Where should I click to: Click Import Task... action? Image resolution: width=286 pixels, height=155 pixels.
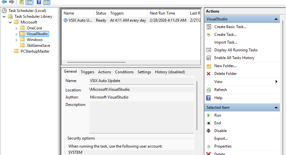226,42
